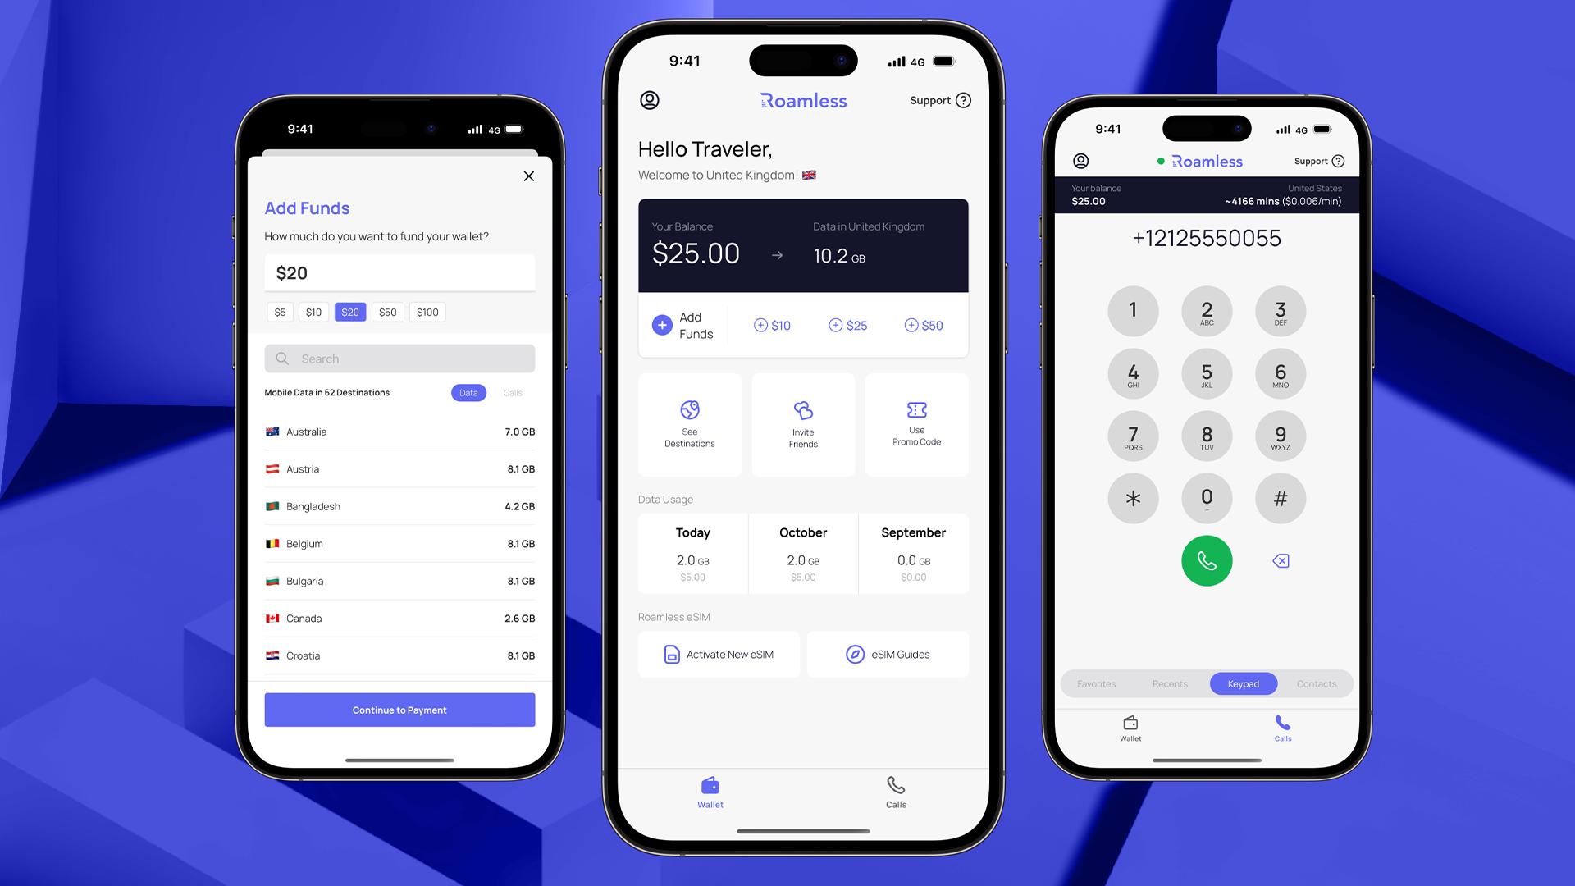Click the user profile icon top left

tap(651, 99)
